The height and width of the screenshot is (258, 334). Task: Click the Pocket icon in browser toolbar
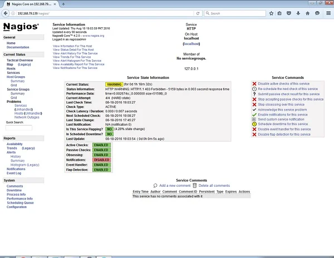coord(288,13)
